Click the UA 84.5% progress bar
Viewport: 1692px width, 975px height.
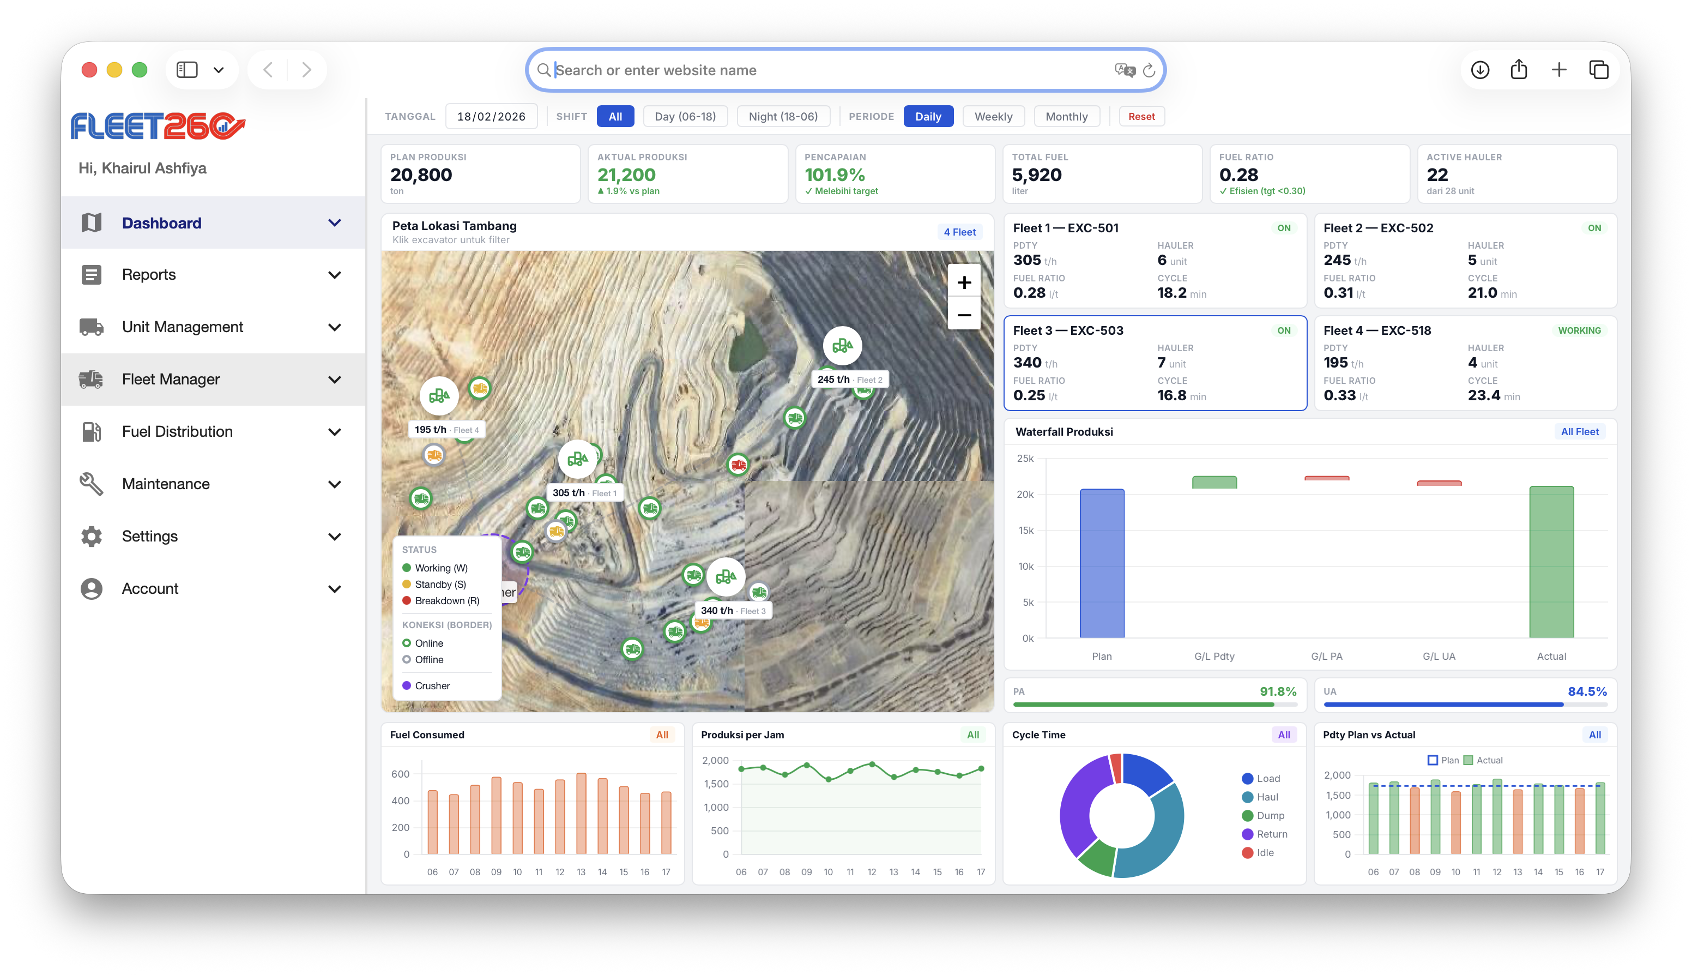(x=1465, y=704)
